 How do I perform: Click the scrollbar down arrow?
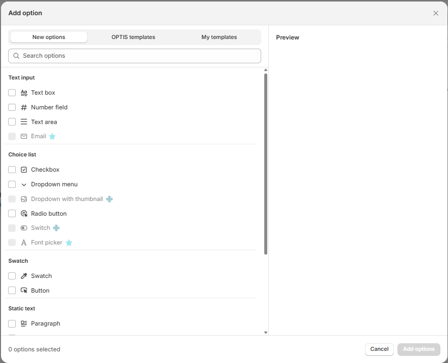(x=266, y=333)
